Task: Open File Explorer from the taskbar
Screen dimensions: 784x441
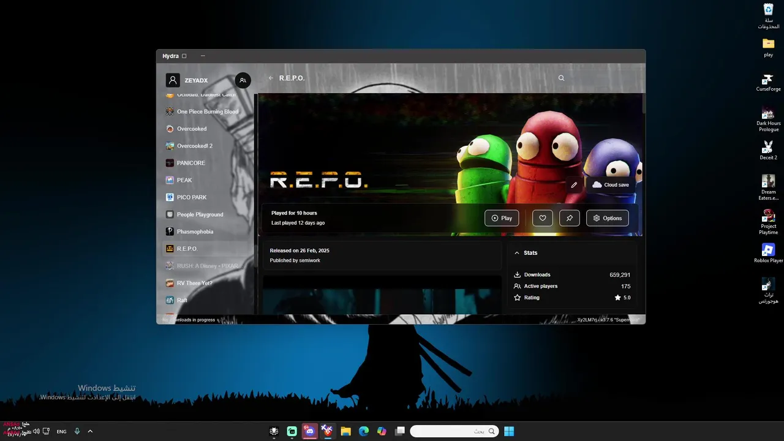Action: click(345, 431)
